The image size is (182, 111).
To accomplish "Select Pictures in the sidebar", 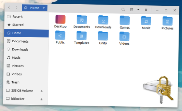I will tap(26, 66).
